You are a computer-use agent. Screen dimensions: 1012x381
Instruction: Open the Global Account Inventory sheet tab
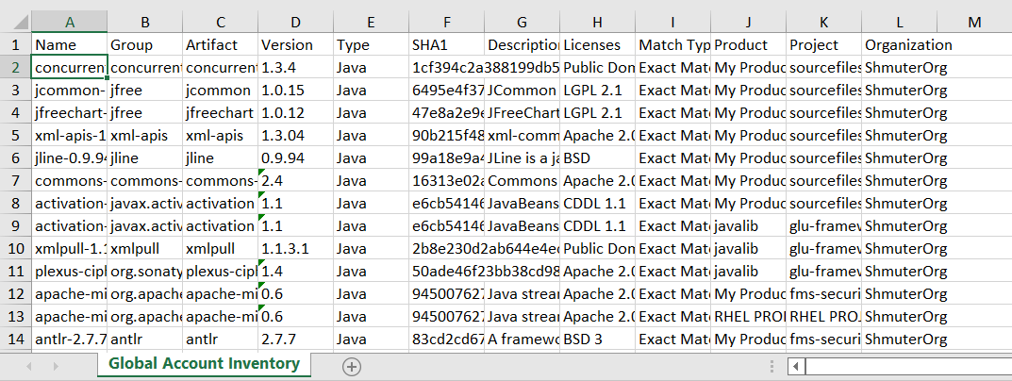point(204,364)
